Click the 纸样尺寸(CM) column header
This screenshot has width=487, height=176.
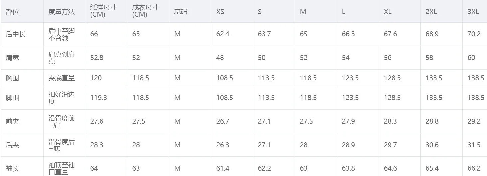(x=103, y=11)
